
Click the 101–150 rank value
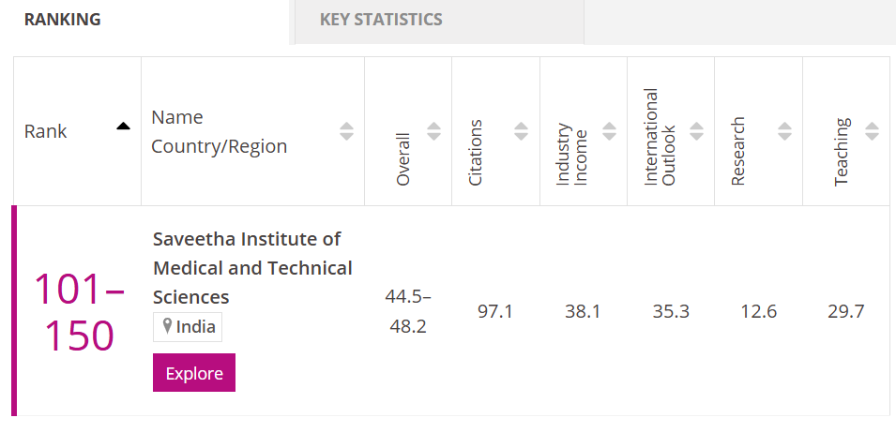point(79,312)
